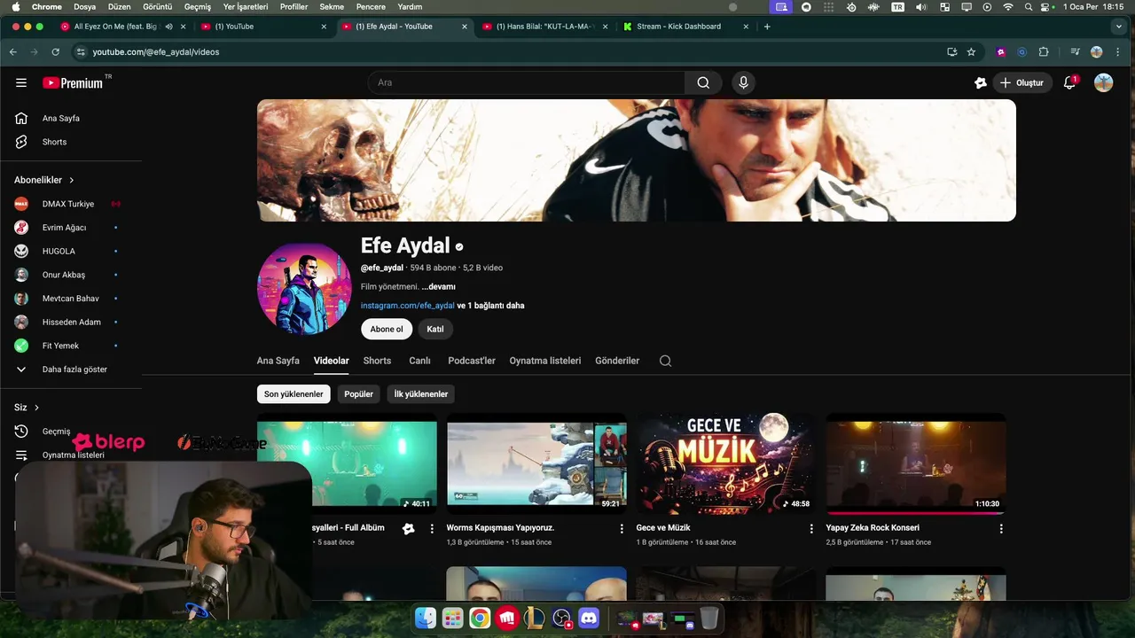Select the Son yüklenenler filter chip
The image size is (1135, 638).
(x=294, y=394)
